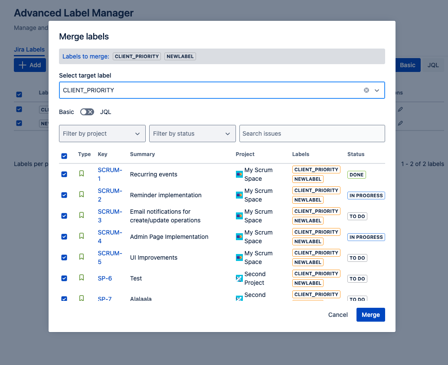This screenshot has width=448, height=365.
Task: Toggle the Basic/JQL switch in the dialog
Action: tap(87, 111)
